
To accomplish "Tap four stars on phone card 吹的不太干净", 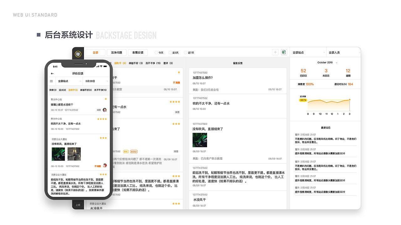I will coord(102,119).
